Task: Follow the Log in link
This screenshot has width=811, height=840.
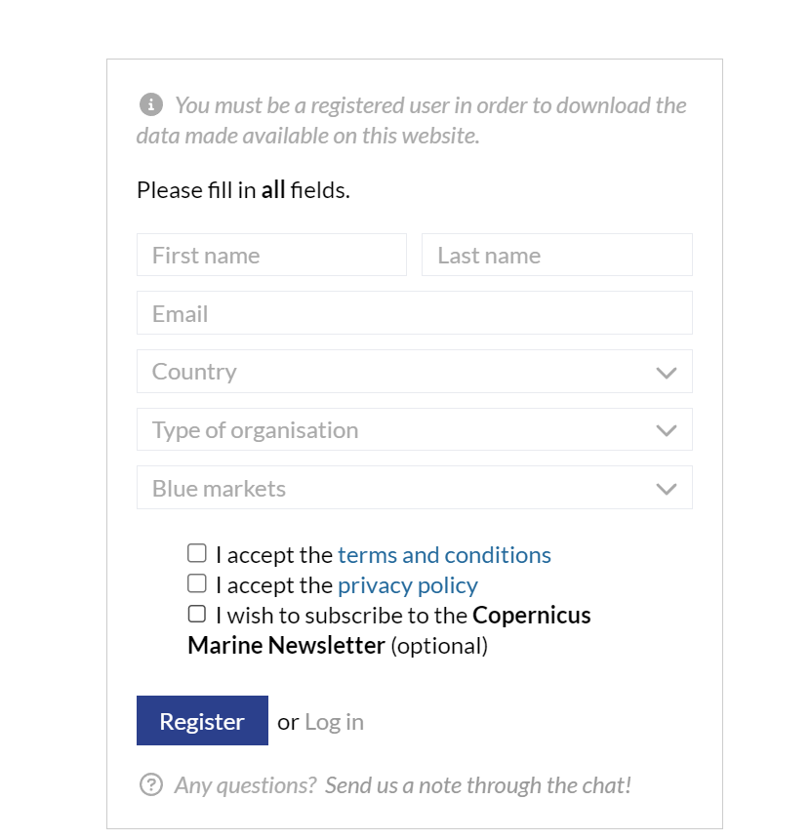Action: click(334, 722)
